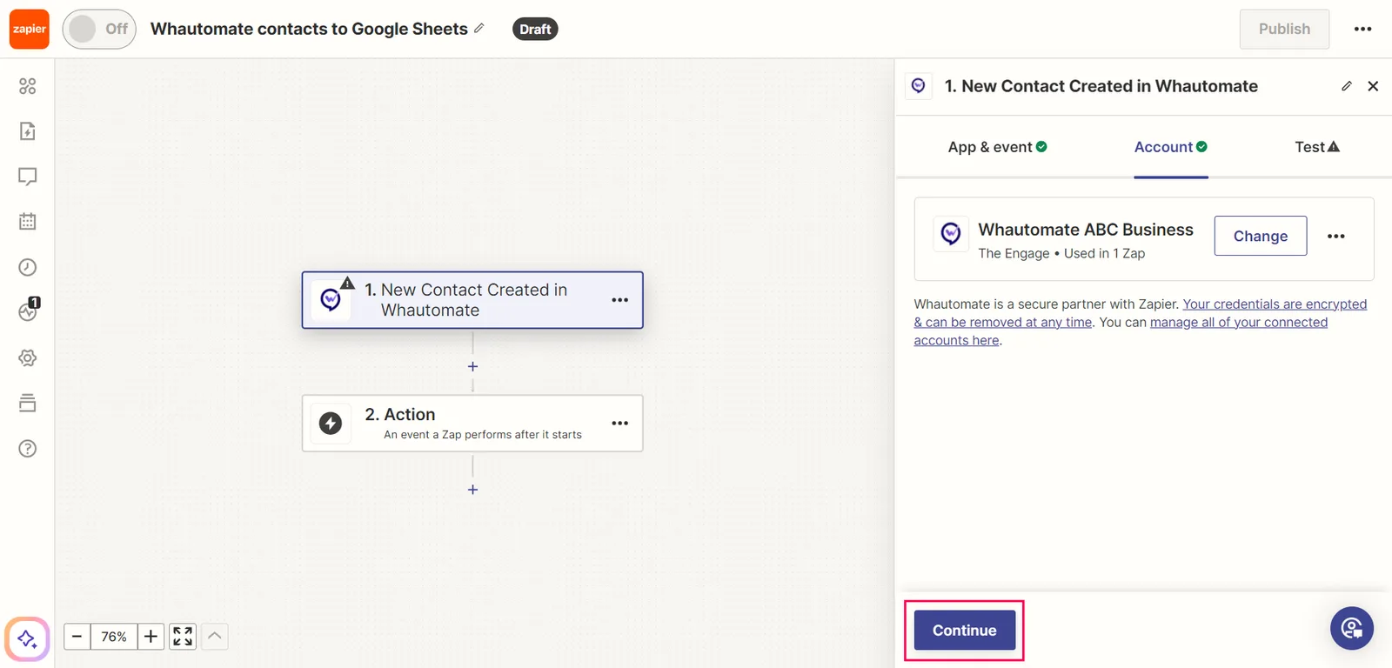The image size is (1392, 668).
Task: Open the calendar schedule sidebar icon
Action: (x=28, y=222)
